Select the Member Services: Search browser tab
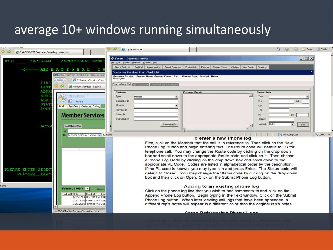Viewport: 333px width, 250px height. click(x=87, y=87)
